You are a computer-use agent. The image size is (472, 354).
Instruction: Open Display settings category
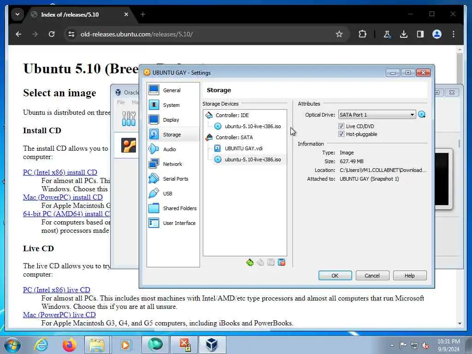pyautogui.click(x=173, y=120)
